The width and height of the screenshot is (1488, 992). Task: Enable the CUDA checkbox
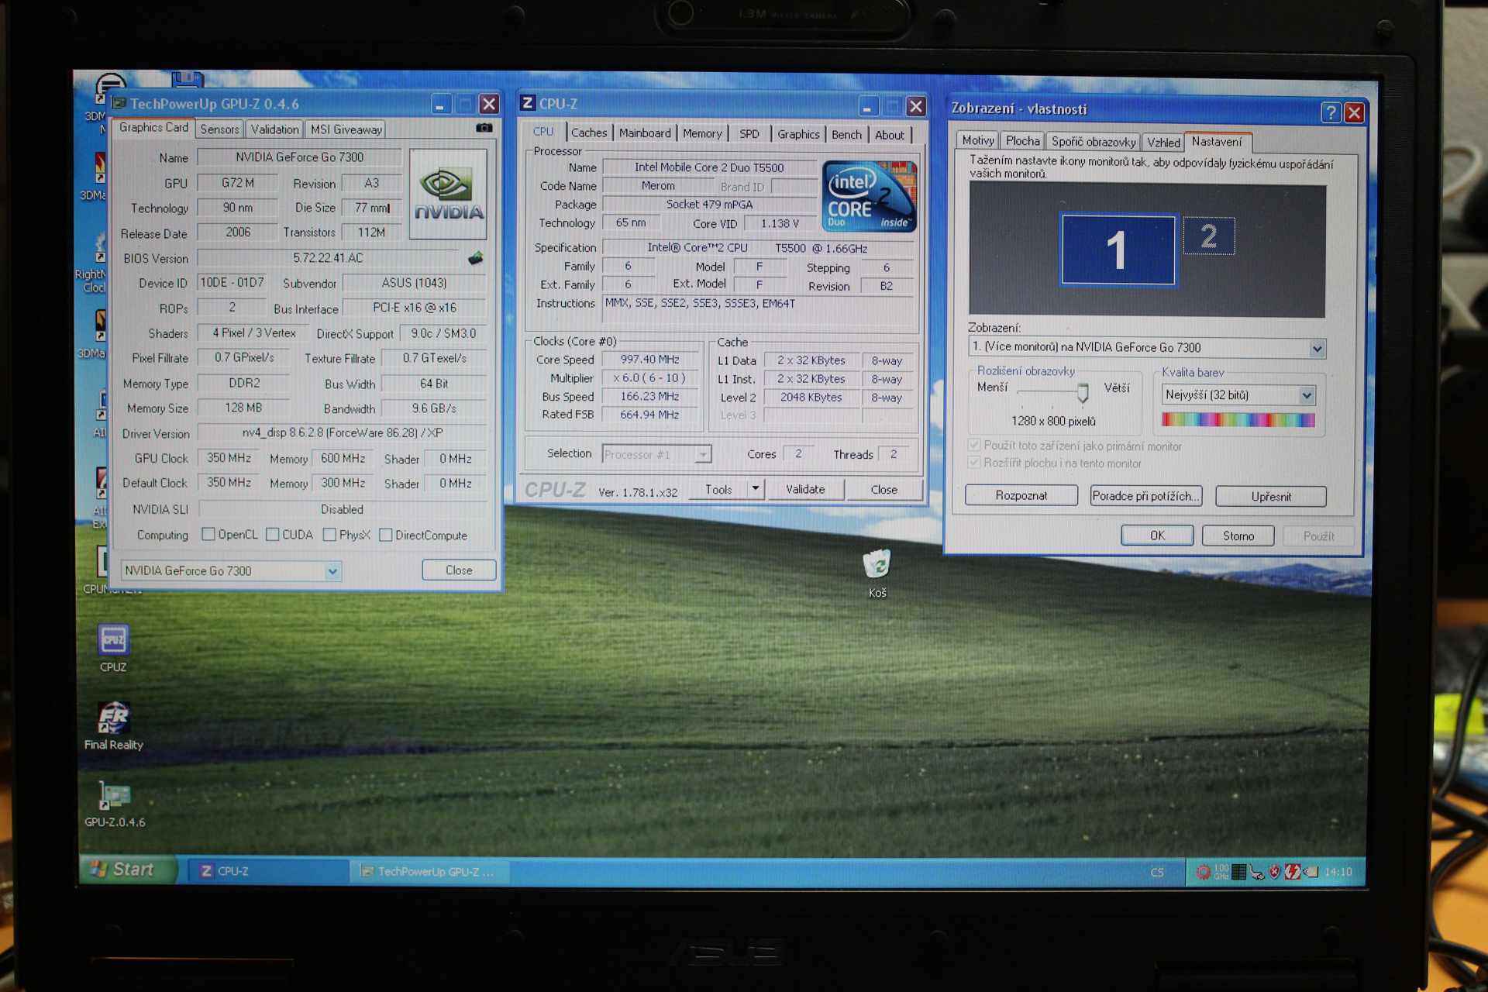pos(272,534)
